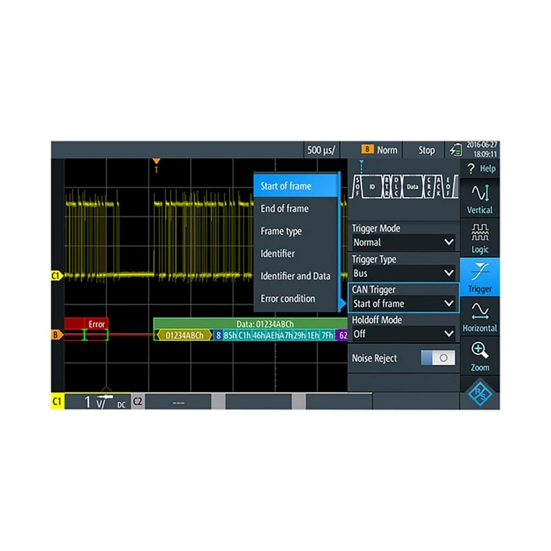The width and height of the screenshot is (551, 551).
Task: Click the B5h data byte
Action: click(230, 335)
